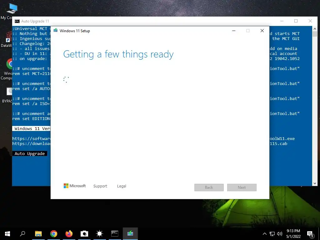Click the Microsoft logo in Setup
This screenshot has width=320, height=240.
[75, 186]
